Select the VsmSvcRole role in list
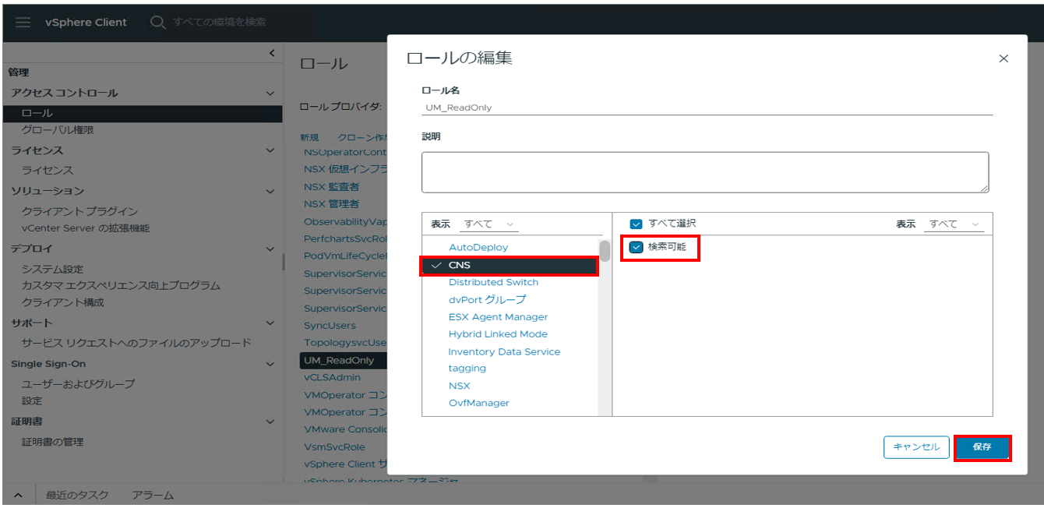 334,447
